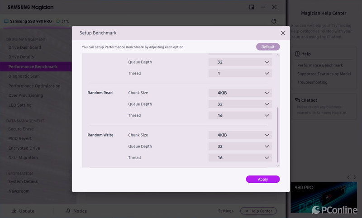Reset options with the Default button
This screenshot has width=362, height=218.
click(x=268, y=47)
